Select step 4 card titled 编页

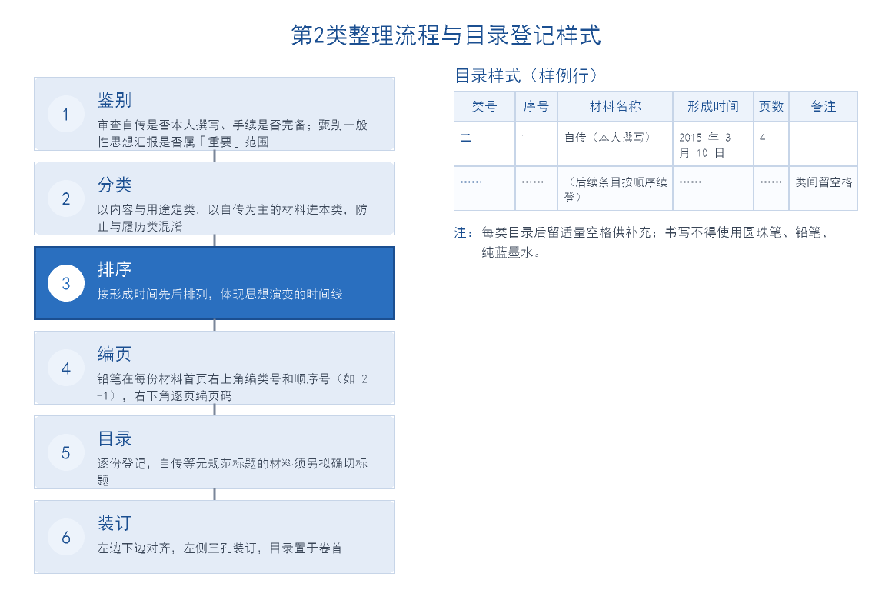coord(215,368)
